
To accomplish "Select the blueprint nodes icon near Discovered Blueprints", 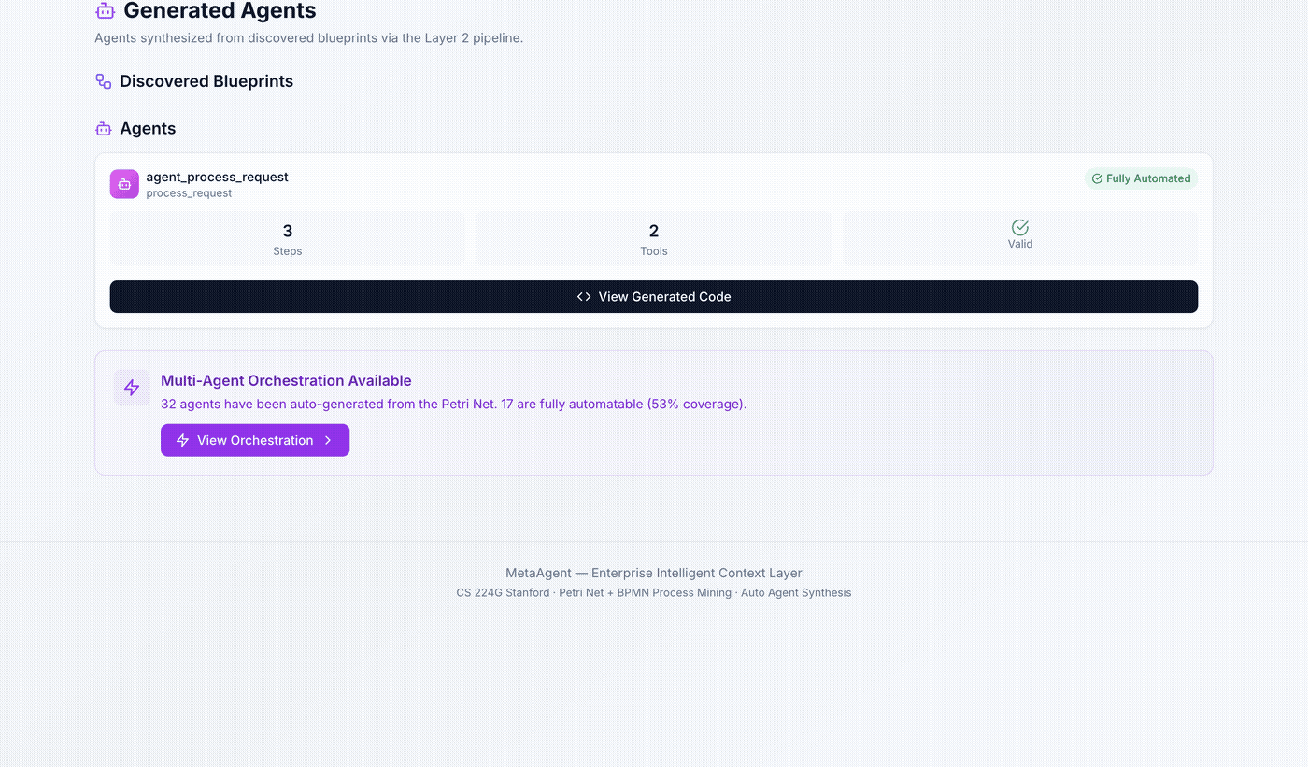I will pyautogui.click(x=102, y=81).
